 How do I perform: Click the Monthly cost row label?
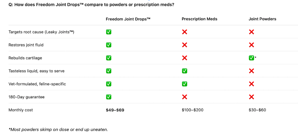[x=21, y=110]
